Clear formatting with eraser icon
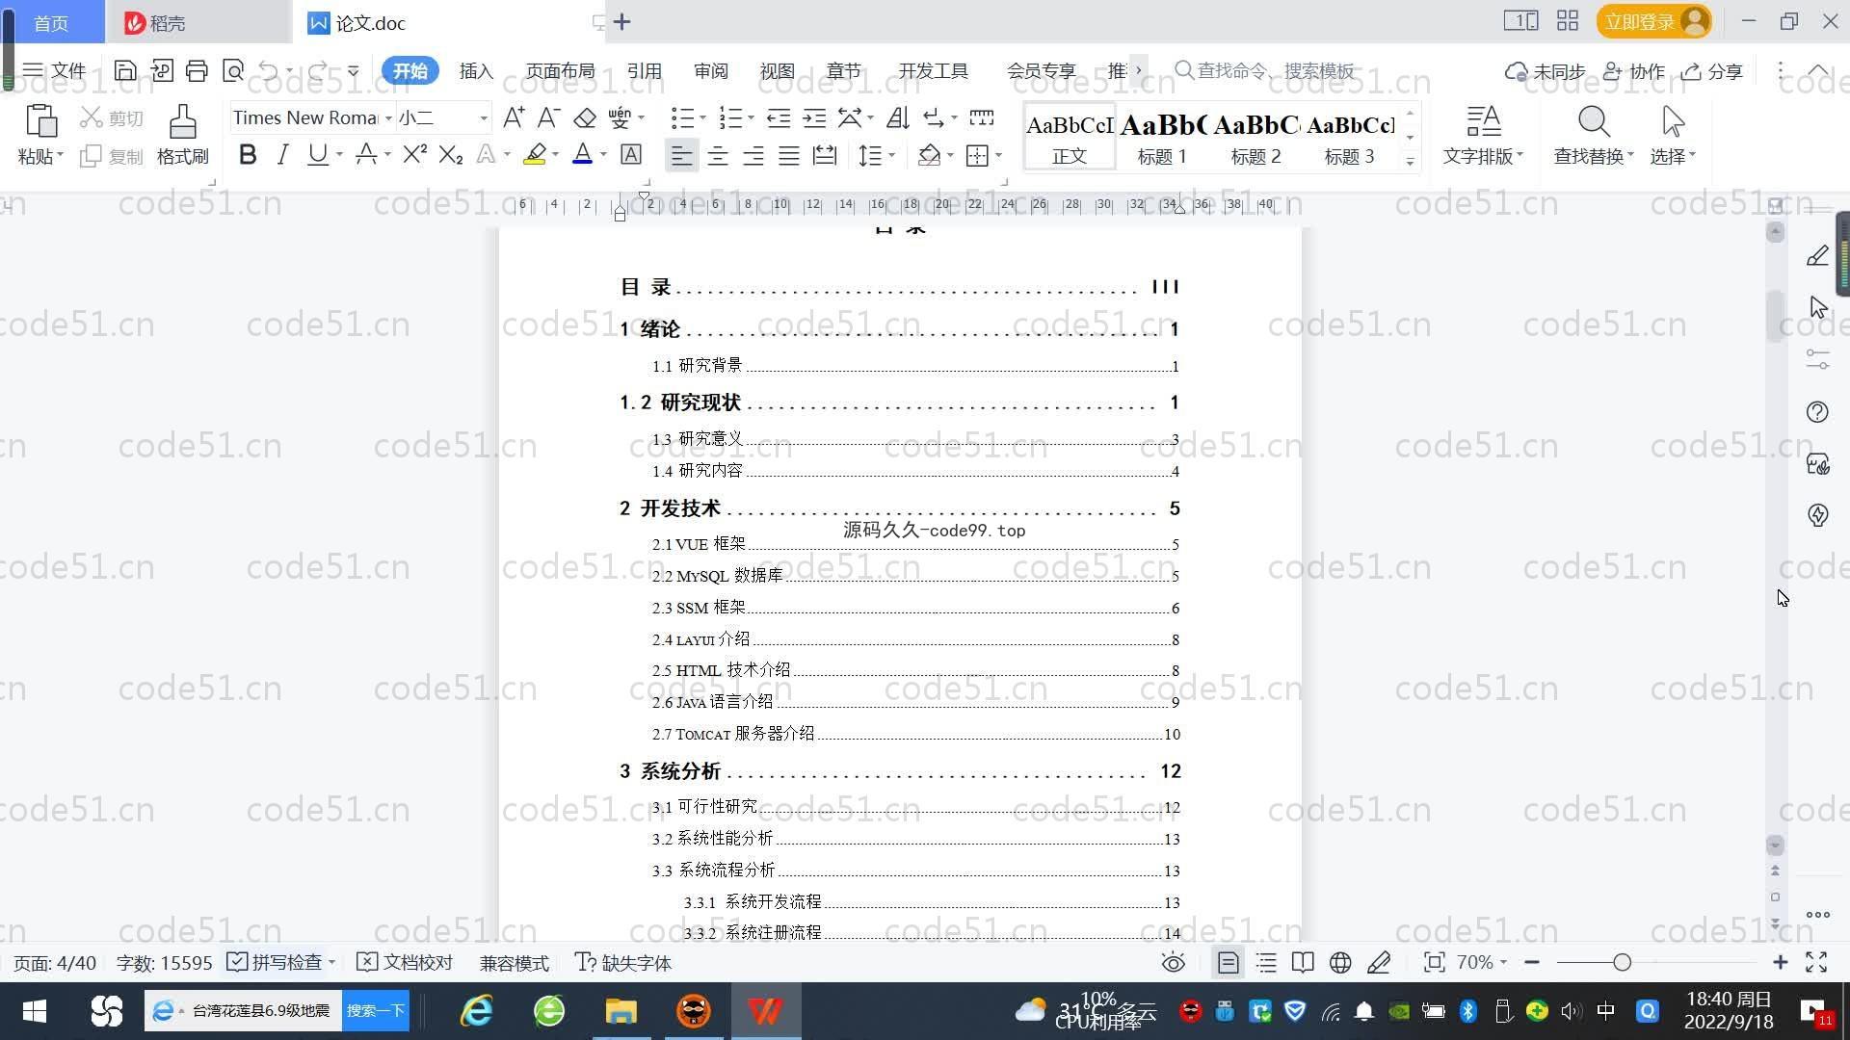 click(x=585, y=117)
